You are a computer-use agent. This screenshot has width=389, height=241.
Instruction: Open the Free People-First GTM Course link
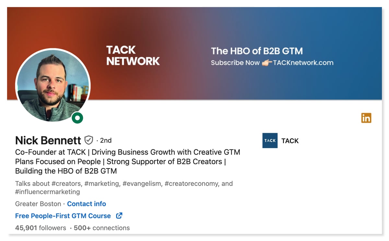[63, 216]
